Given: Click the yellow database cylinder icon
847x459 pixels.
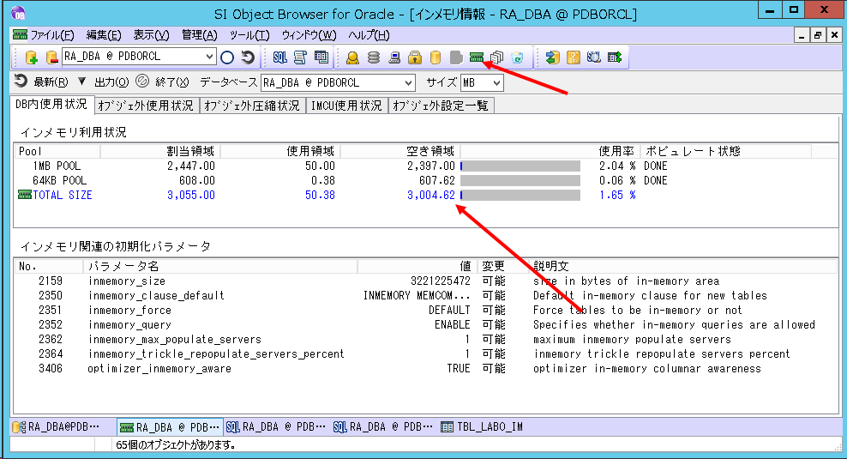Looking at the screenshot, I should click(x=436, y=57).
